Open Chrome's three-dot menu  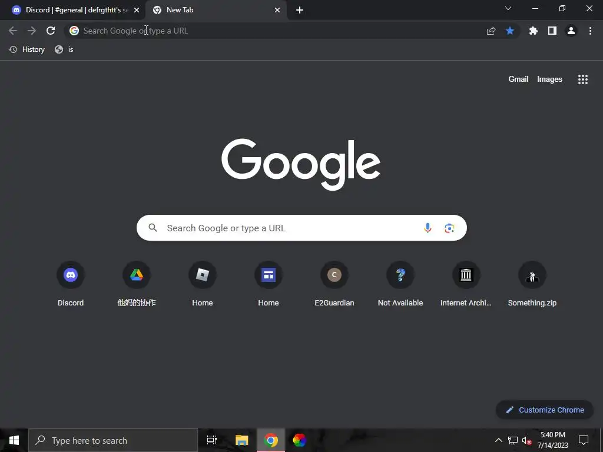[590, 31]
